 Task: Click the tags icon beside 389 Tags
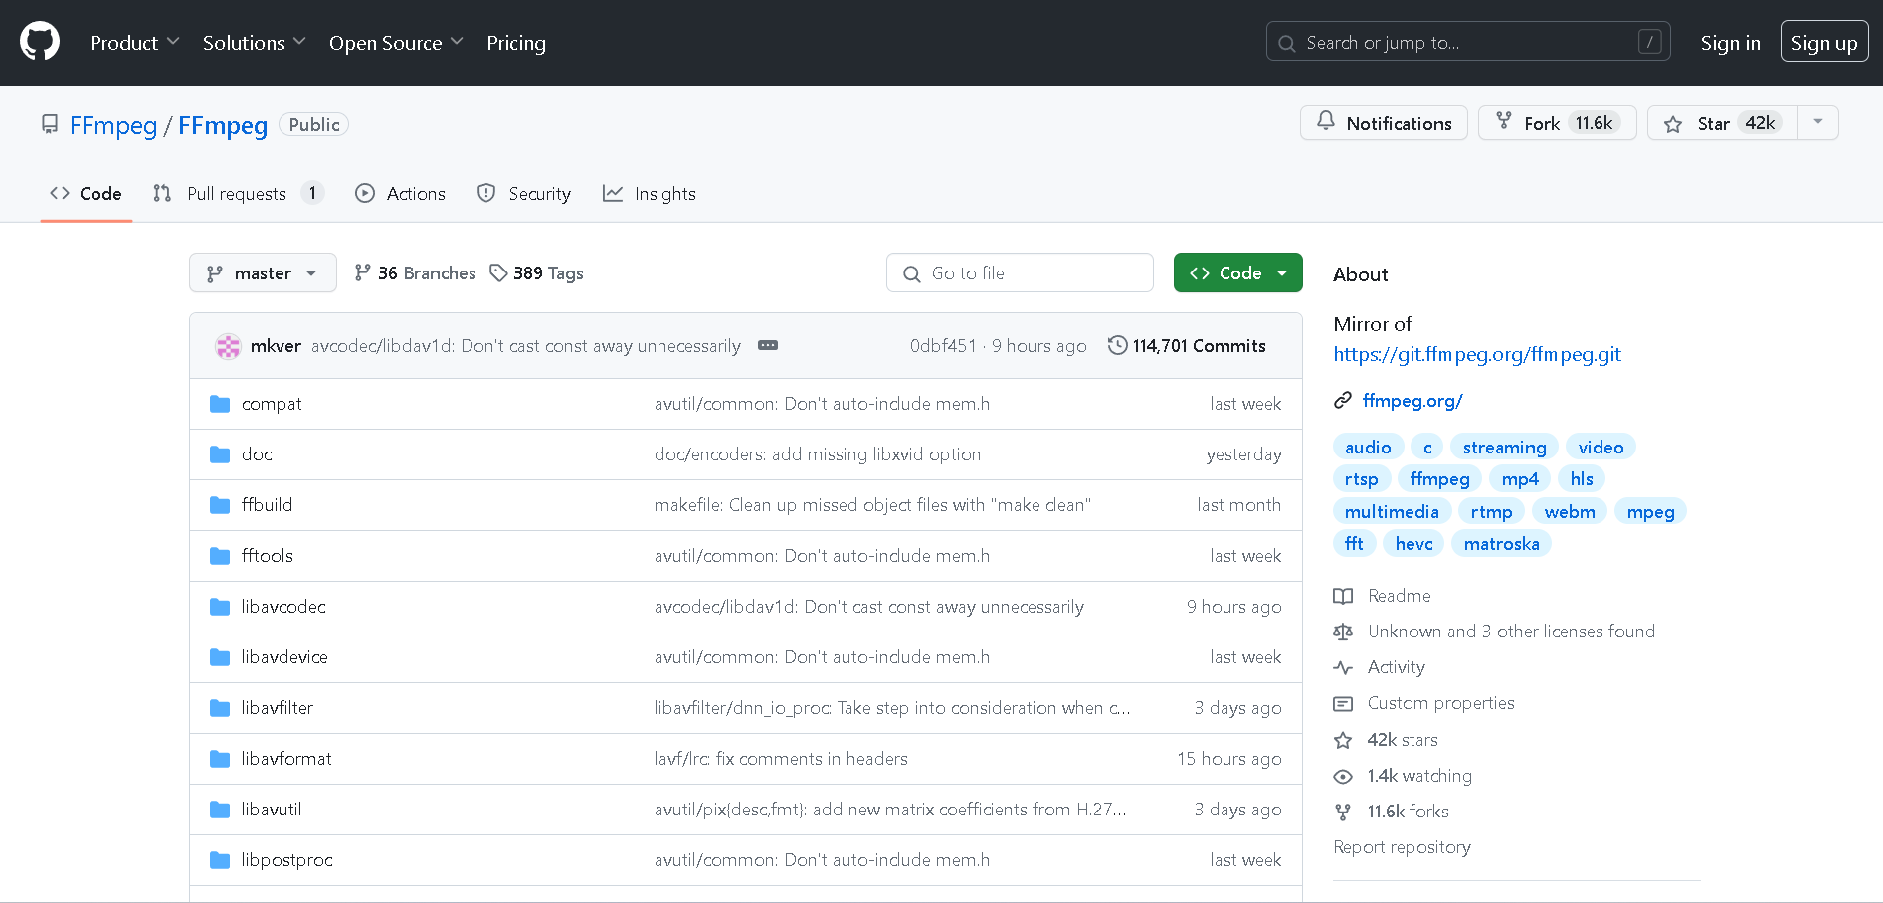[x=498, y=273]
